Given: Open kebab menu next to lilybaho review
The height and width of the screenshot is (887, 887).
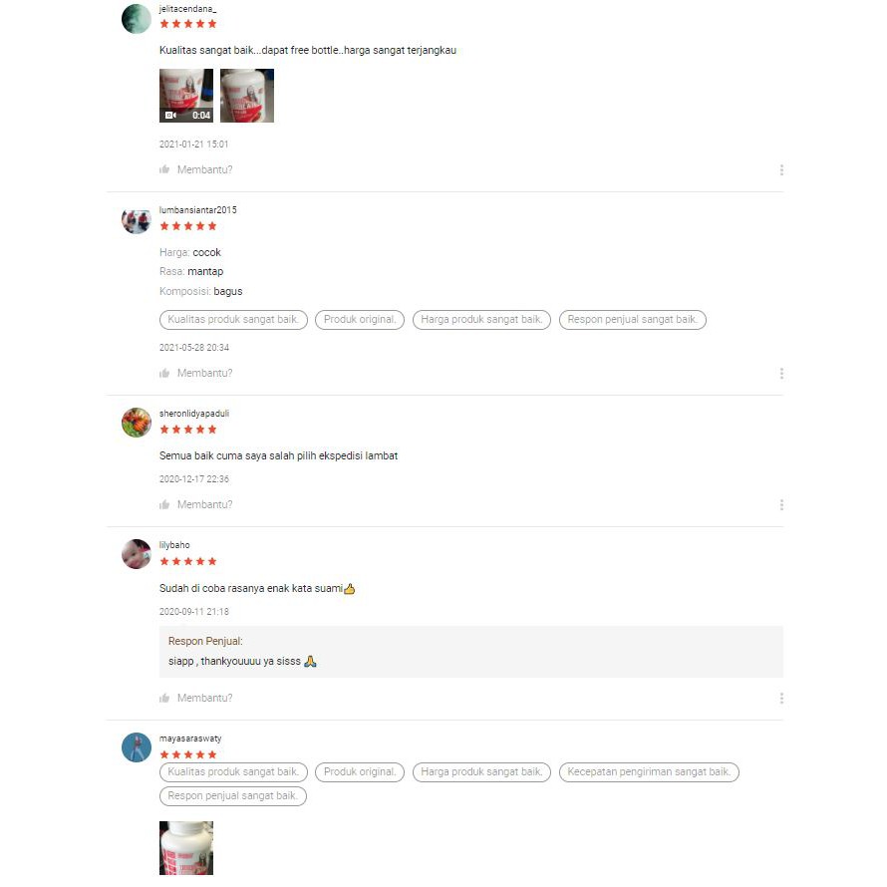Looking at the screenshot, I should tap(781, 698).
